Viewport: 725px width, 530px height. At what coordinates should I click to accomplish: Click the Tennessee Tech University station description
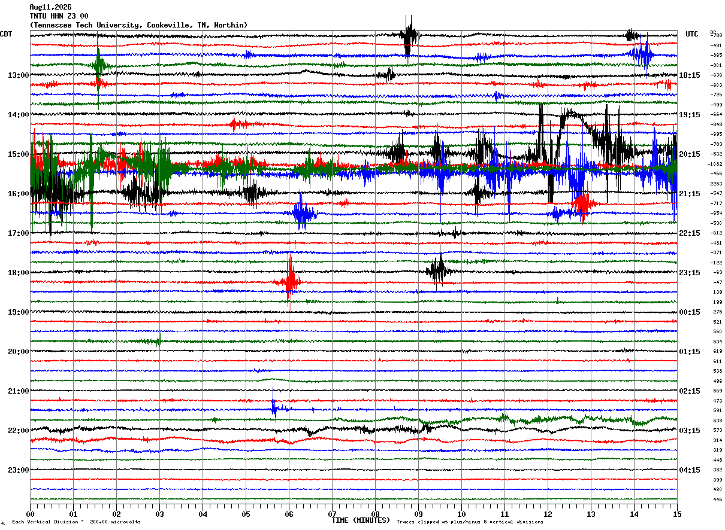coord(138,25)
